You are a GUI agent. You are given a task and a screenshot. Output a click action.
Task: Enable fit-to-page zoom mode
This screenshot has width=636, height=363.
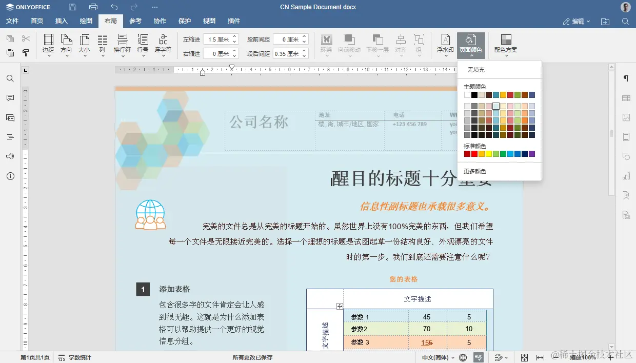524,357
